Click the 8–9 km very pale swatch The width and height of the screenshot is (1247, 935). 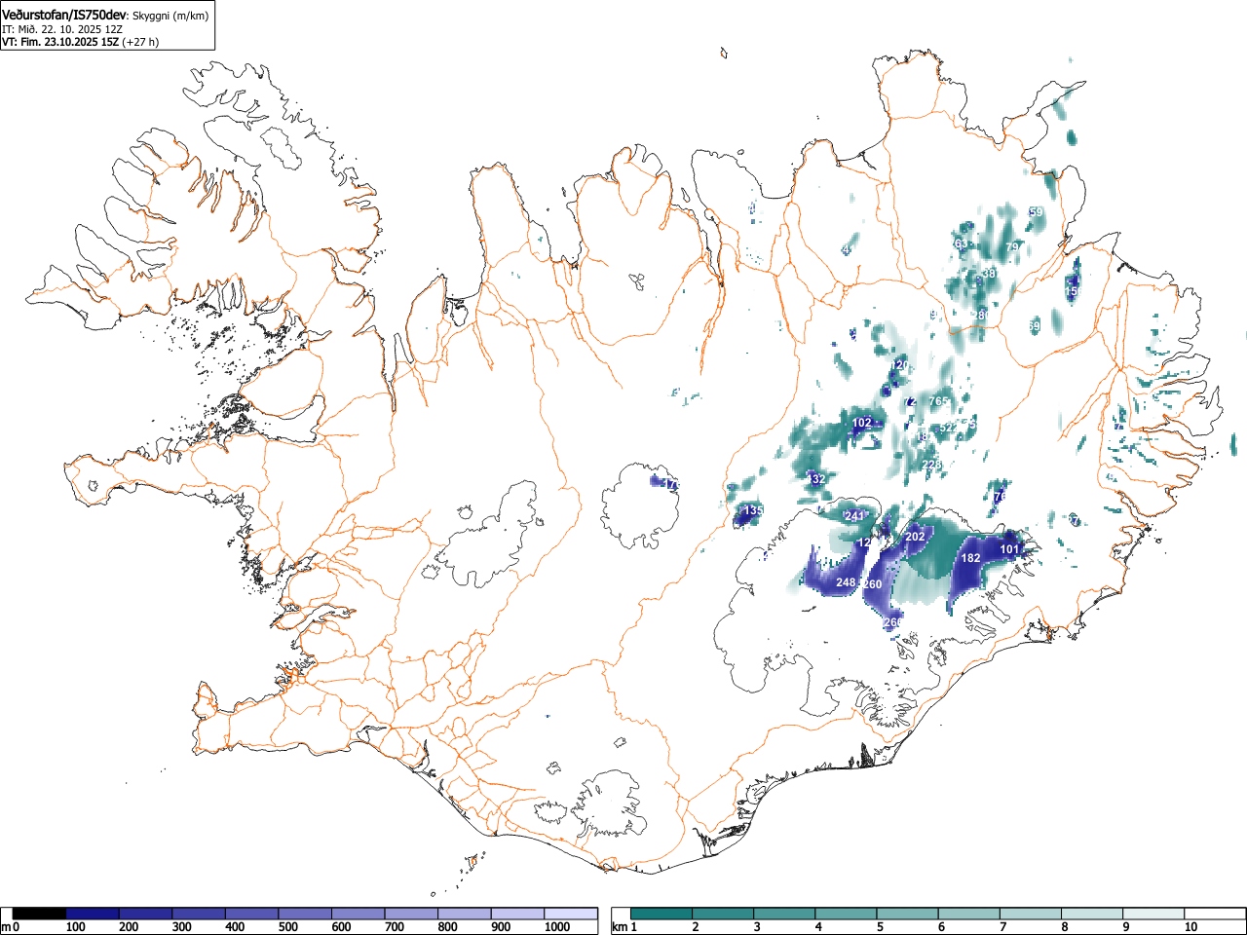[1092, 914]
